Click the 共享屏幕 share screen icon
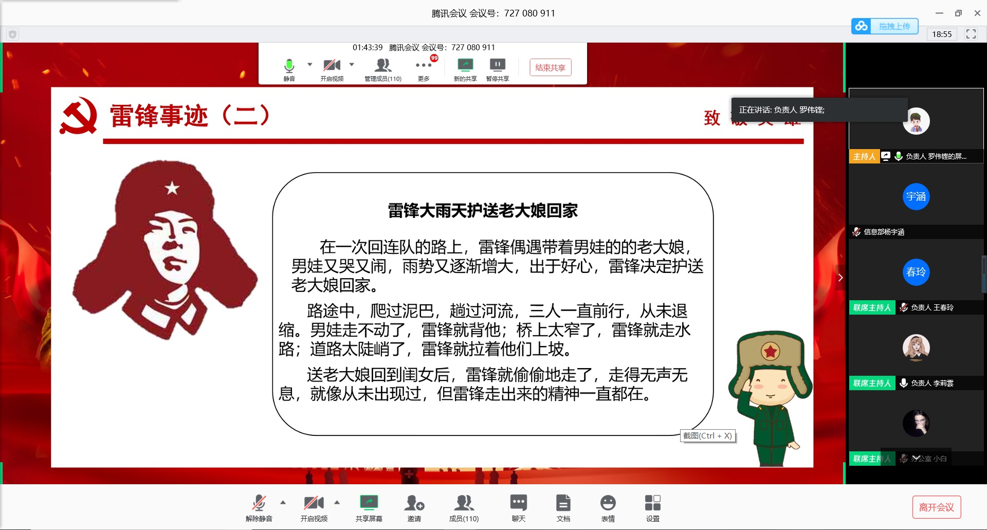The image size is (987, 530). tap(369, 503)
